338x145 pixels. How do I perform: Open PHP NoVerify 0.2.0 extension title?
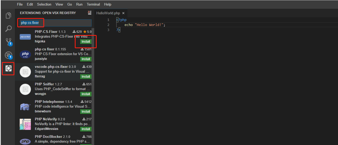coord(46,119)
